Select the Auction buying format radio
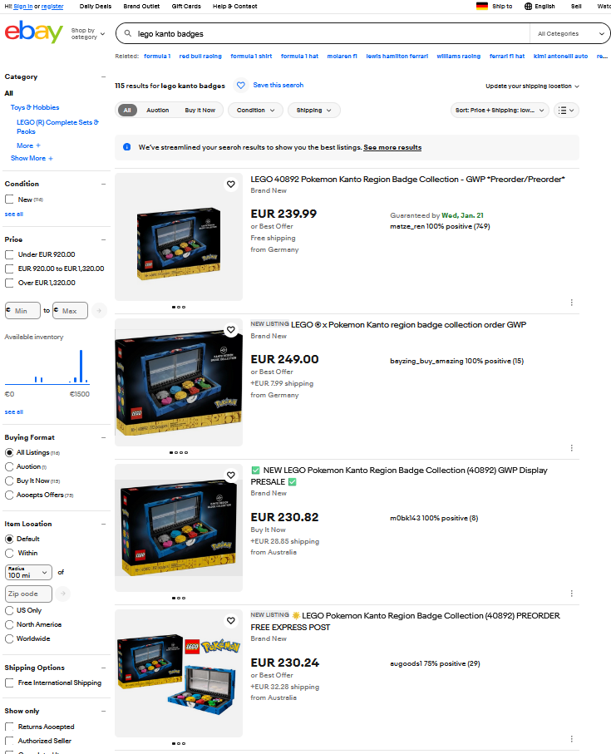The width and height of the screenshot is (611, 754). tap(9, 467)
